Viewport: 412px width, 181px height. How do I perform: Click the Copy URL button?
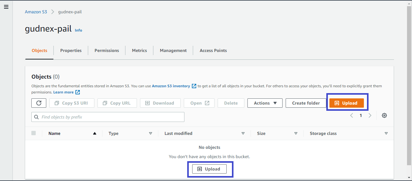[117, 103]
